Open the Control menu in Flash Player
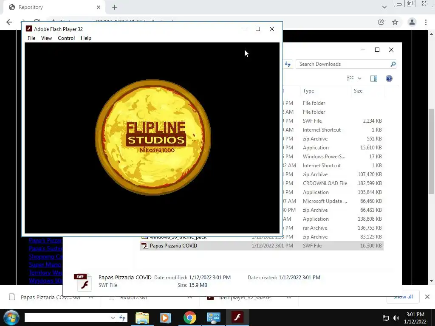 click(x=66, y=38)
